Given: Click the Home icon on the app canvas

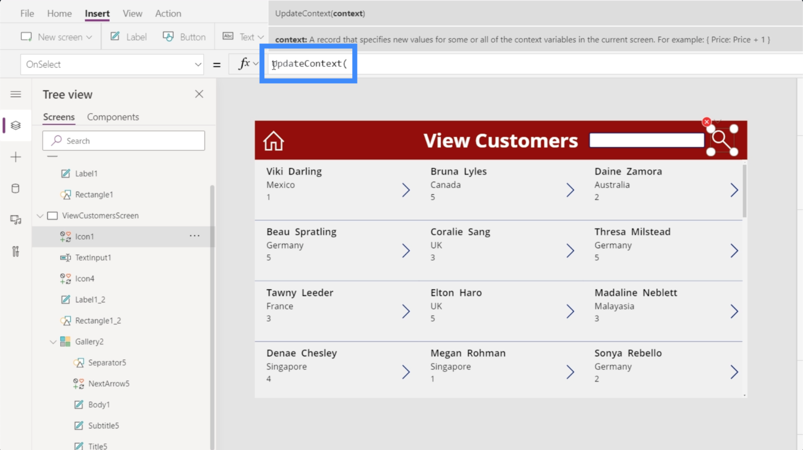Looking at the screenshot, I should point(273,141).
